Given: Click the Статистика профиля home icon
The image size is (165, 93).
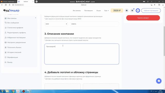Looking at the screenshot, I should pyautogui.click(x=6, y=28).
